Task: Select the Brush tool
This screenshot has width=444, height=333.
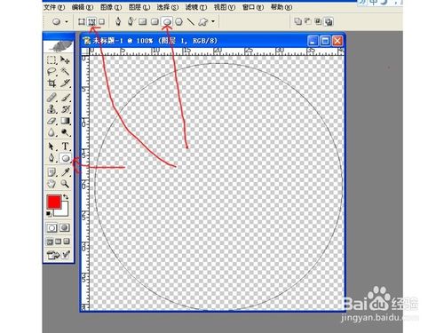Action: [x=65, y=98]
